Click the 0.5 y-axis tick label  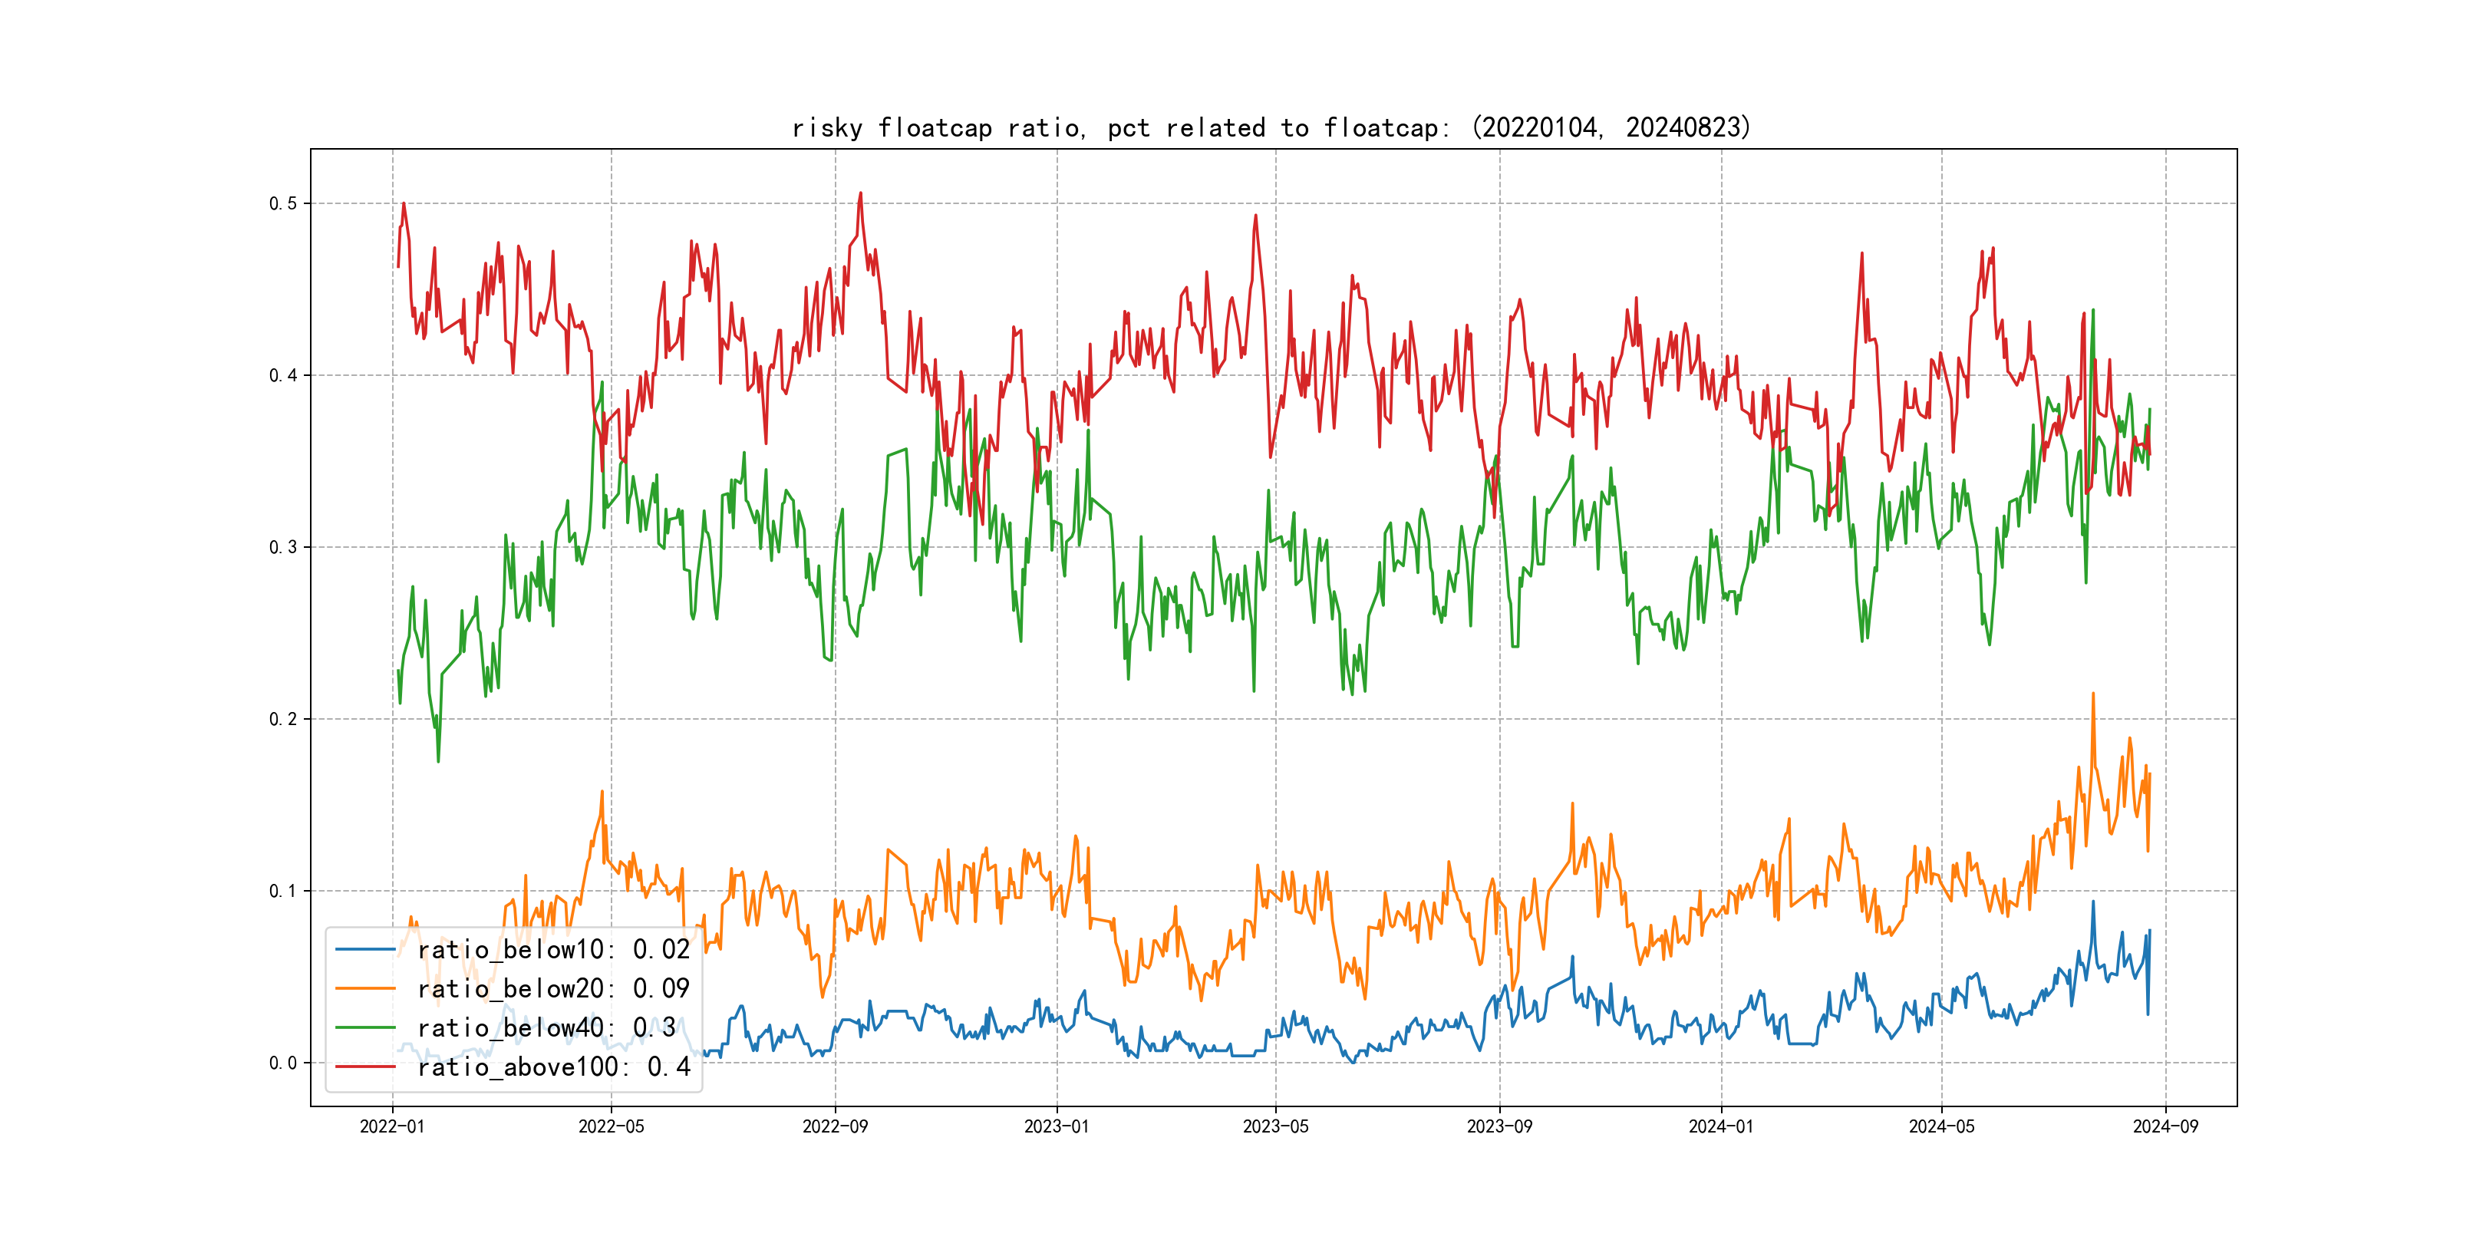point(283,203)
